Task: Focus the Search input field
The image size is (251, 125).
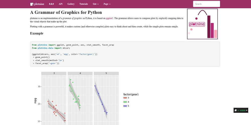Action: (207, 4)
